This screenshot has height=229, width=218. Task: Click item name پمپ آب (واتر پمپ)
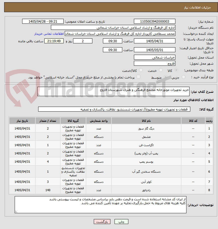pos(146,154)
